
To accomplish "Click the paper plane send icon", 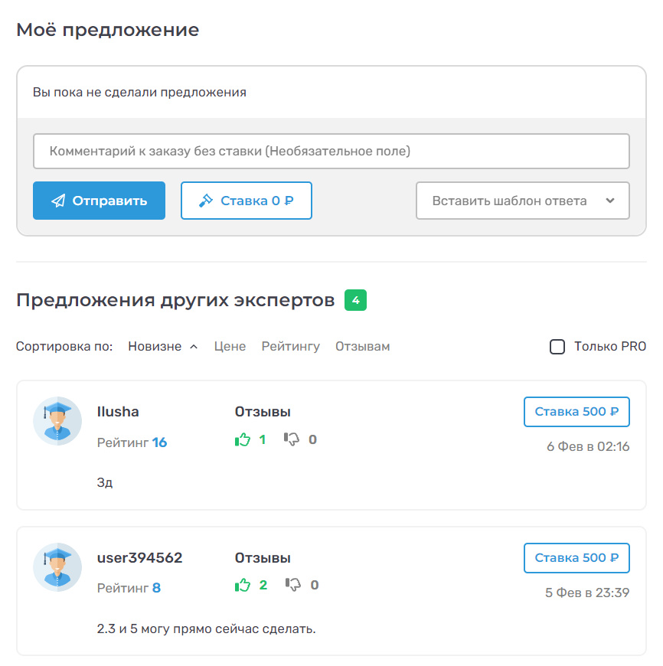I will tap(58, 201).
